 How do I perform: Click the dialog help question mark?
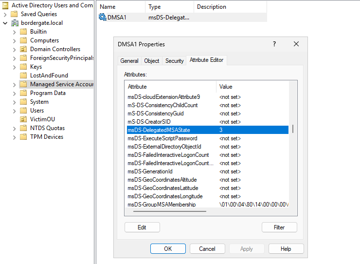(x=275, y=44)
